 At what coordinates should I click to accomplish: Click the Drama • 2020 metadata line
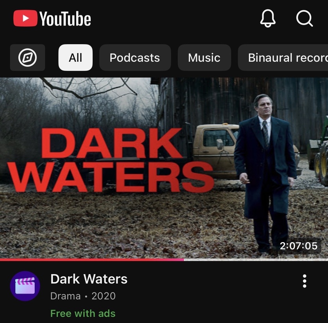click(83, 296)
